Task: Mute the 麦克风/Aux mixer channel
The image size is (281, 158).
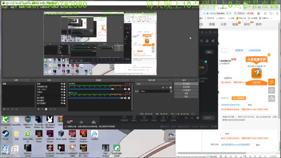Action: tap(125, 98)
